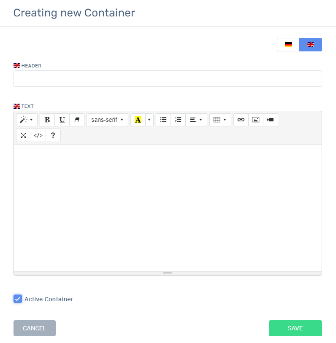
Task: Expand the paragraph alignment dropdown
Action: point(196,120)
